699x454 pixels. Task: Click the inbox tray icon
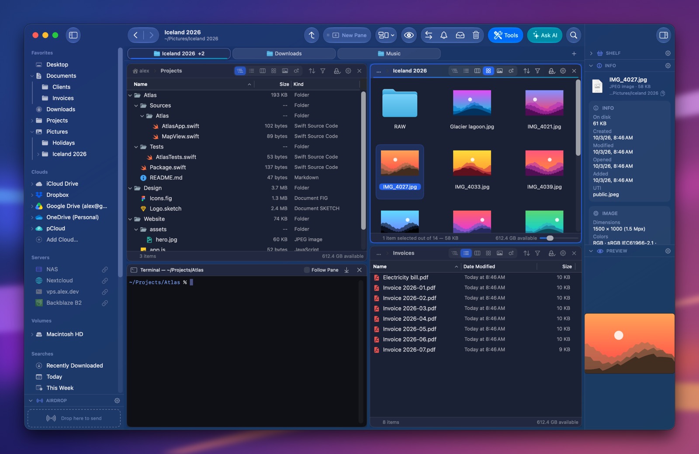(x=460, y=35)
